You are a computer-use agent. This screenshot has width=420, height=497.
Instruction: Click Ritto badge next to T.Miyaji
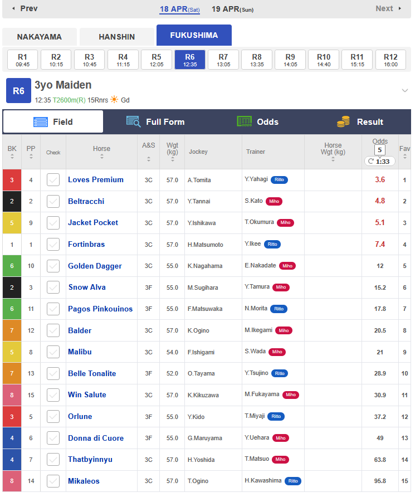click(x=276, y=417)
